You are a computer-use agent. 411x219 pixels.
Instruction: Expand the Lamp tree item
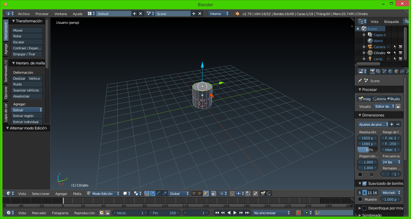click(364, 59)
